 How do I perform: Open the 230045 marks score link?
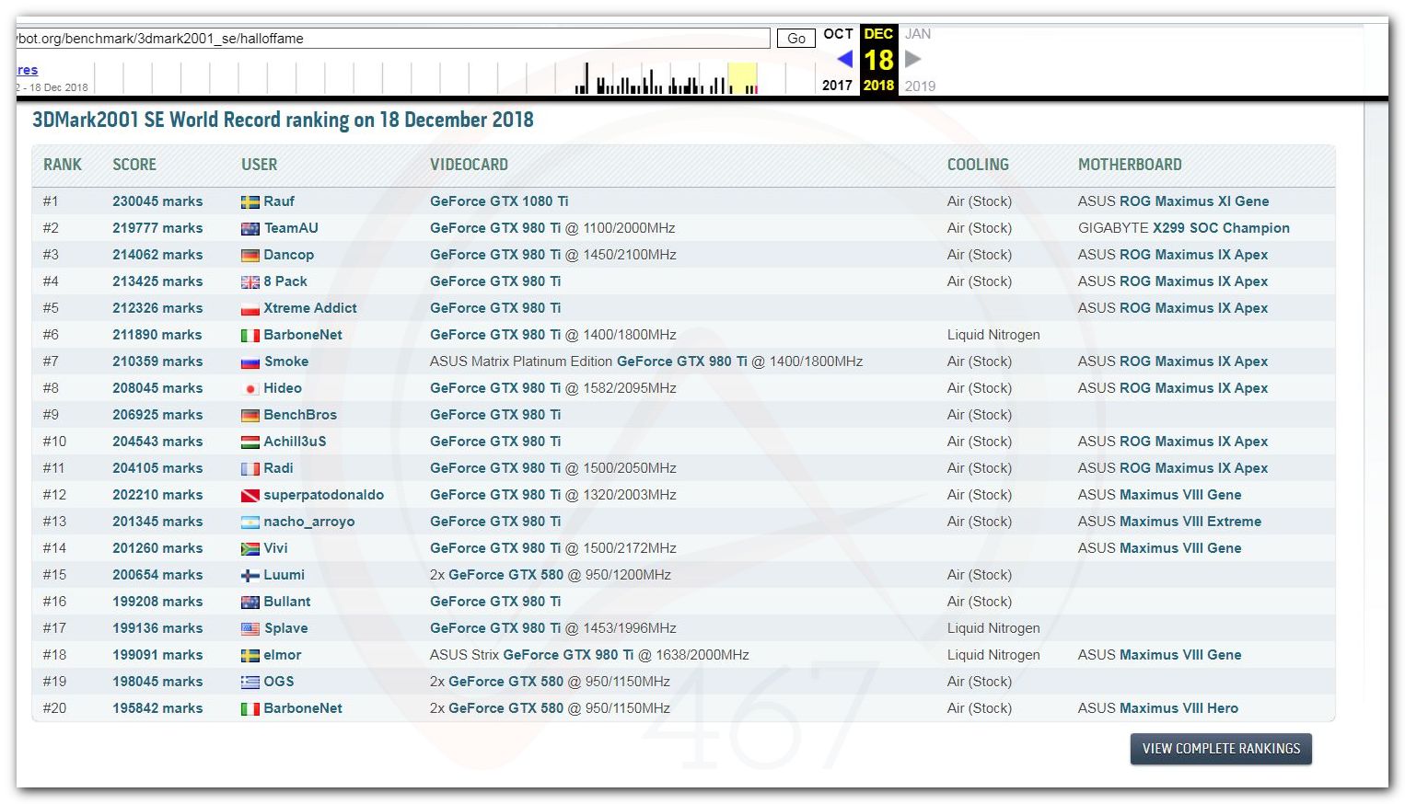(157, 201)
